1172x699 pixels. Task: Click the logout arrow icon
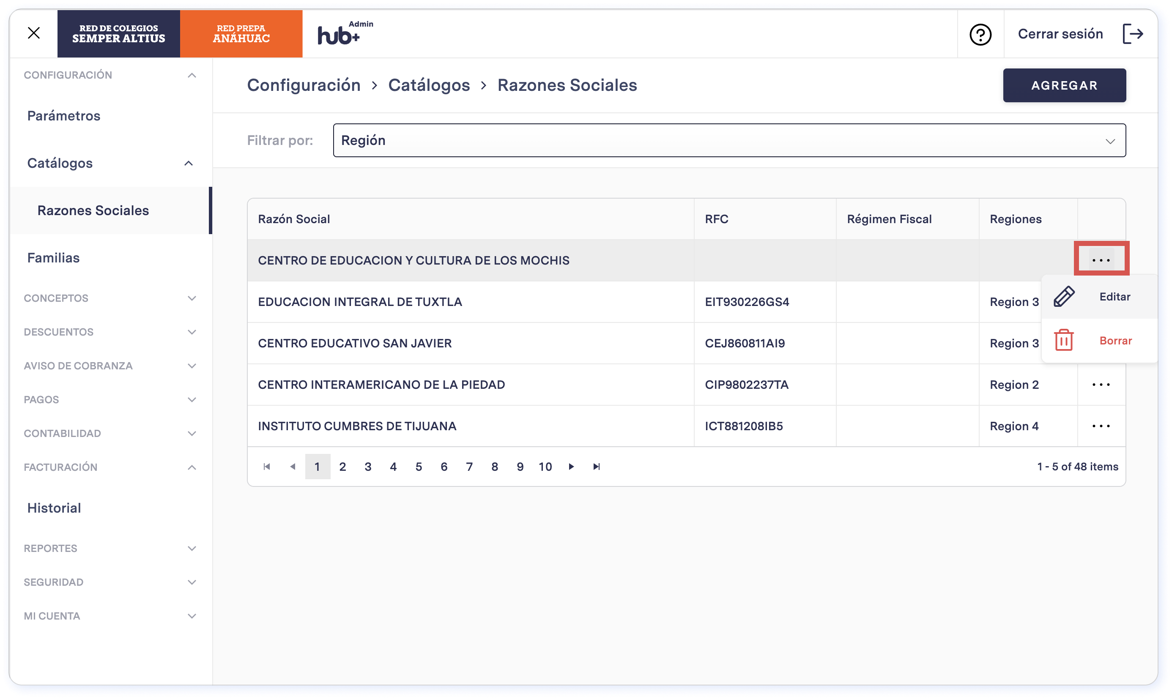[x=1133, y=33]
